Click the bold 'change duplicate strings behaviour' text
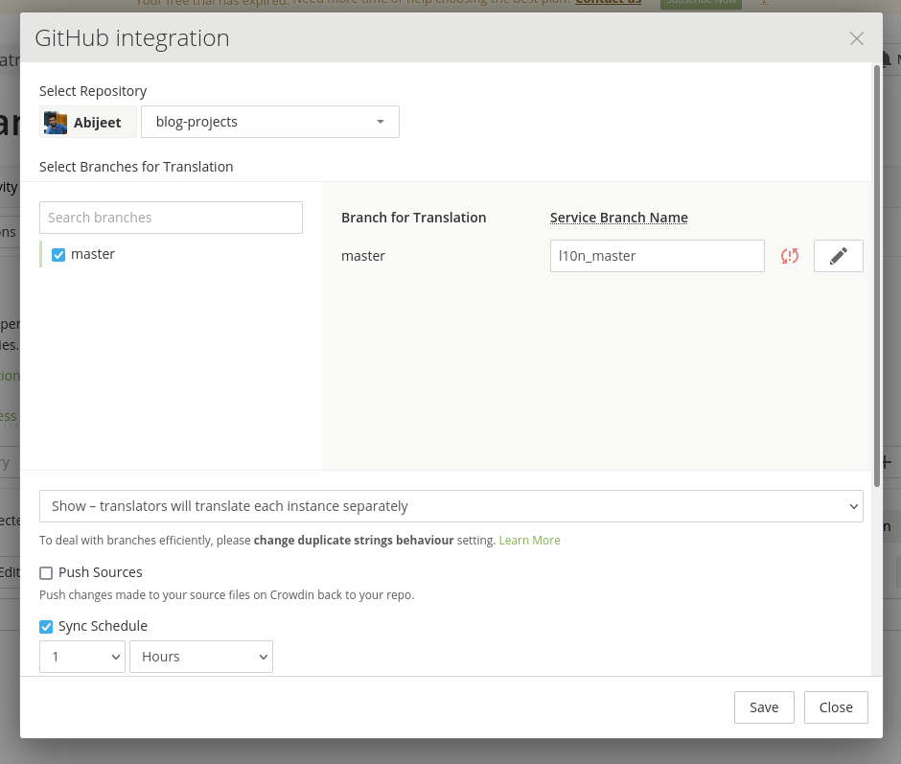901x764 pixels. (x=354, y=541)
